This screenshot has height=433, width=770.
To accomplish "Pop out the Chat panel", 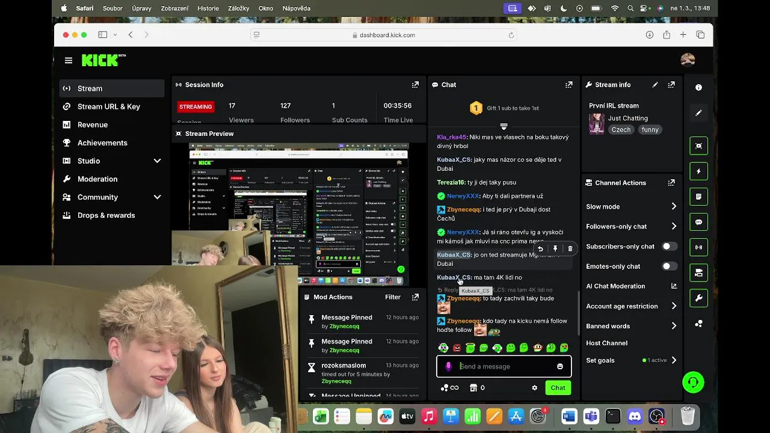I will [x=569, y=85].
